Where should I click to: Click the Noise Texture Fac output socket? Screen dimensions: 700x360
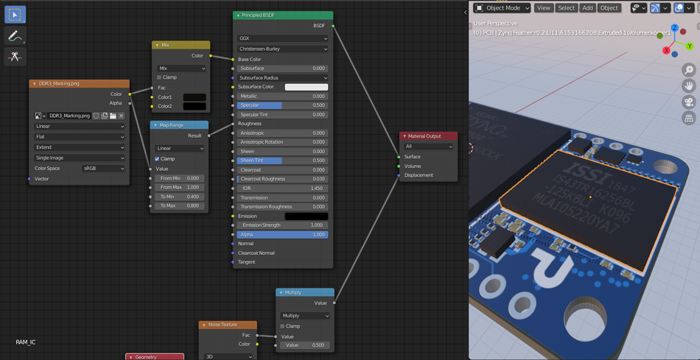pyautogui.click(x=258, y=335)
